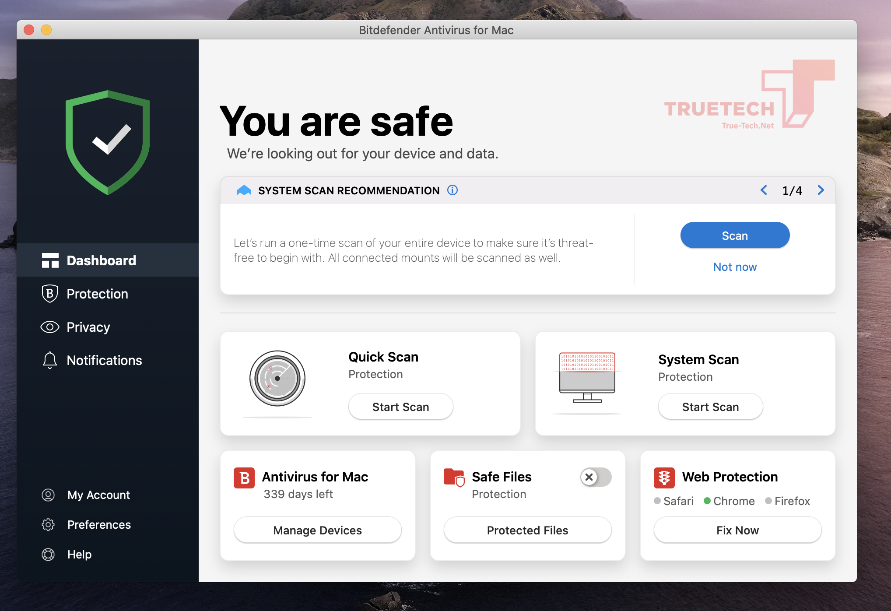Click the Safe Files folder icon

click(454, 478)
